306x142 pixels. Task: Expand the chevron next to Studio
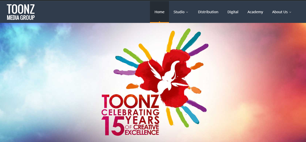coord(187,12)
